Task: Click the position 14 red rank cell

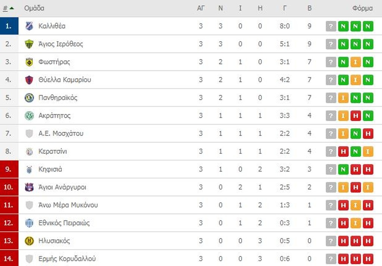Action: [x=9, y=259]
